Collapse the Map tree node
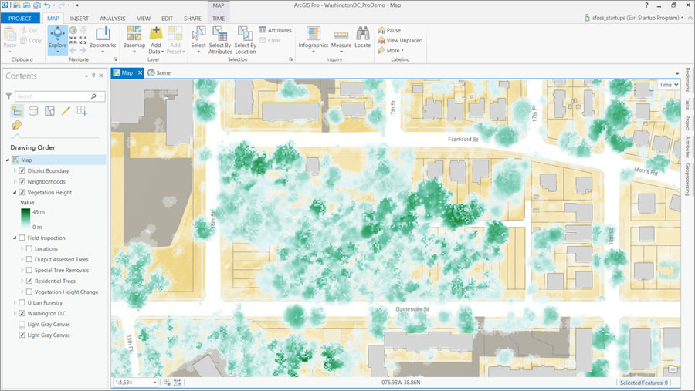This screenshot has width=695, height=391. point(8,160)
